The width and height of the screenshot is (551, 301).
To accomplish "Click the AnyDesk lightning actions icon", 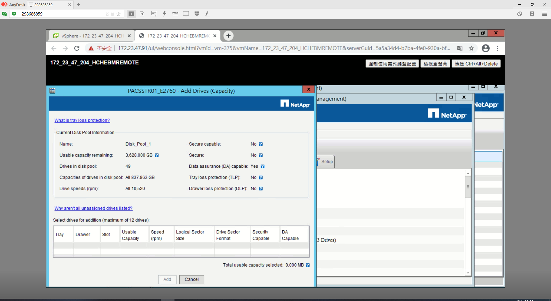I will [164, 14].
